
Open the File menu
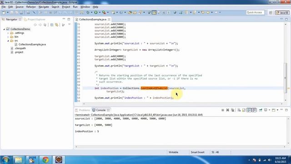pos(4,7)
